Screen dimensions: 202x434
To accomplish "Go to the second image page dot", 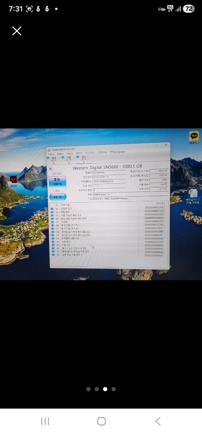I will pyautogui.click(x=97, y=389).
